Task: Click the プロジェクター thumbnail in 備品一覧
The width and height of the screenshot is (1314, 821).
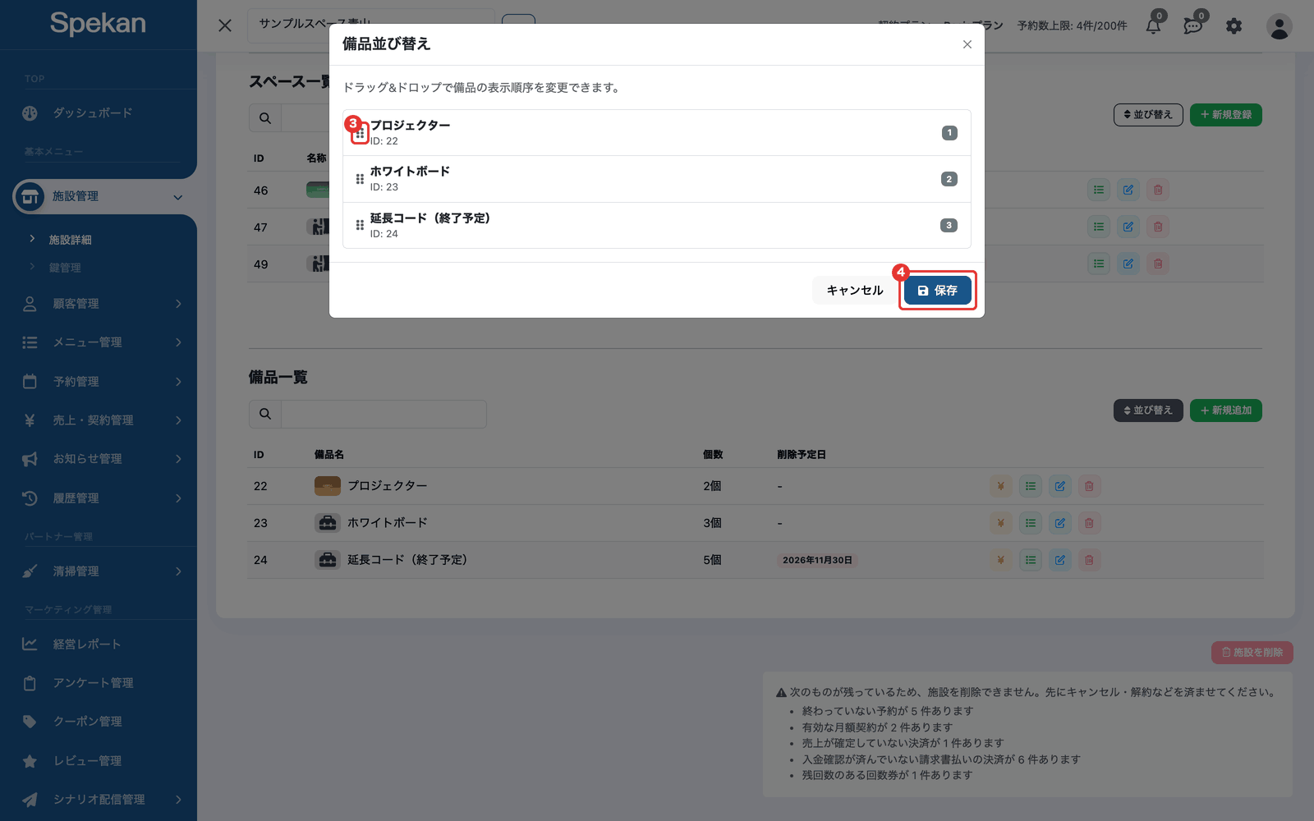Action: pos(328,486)
